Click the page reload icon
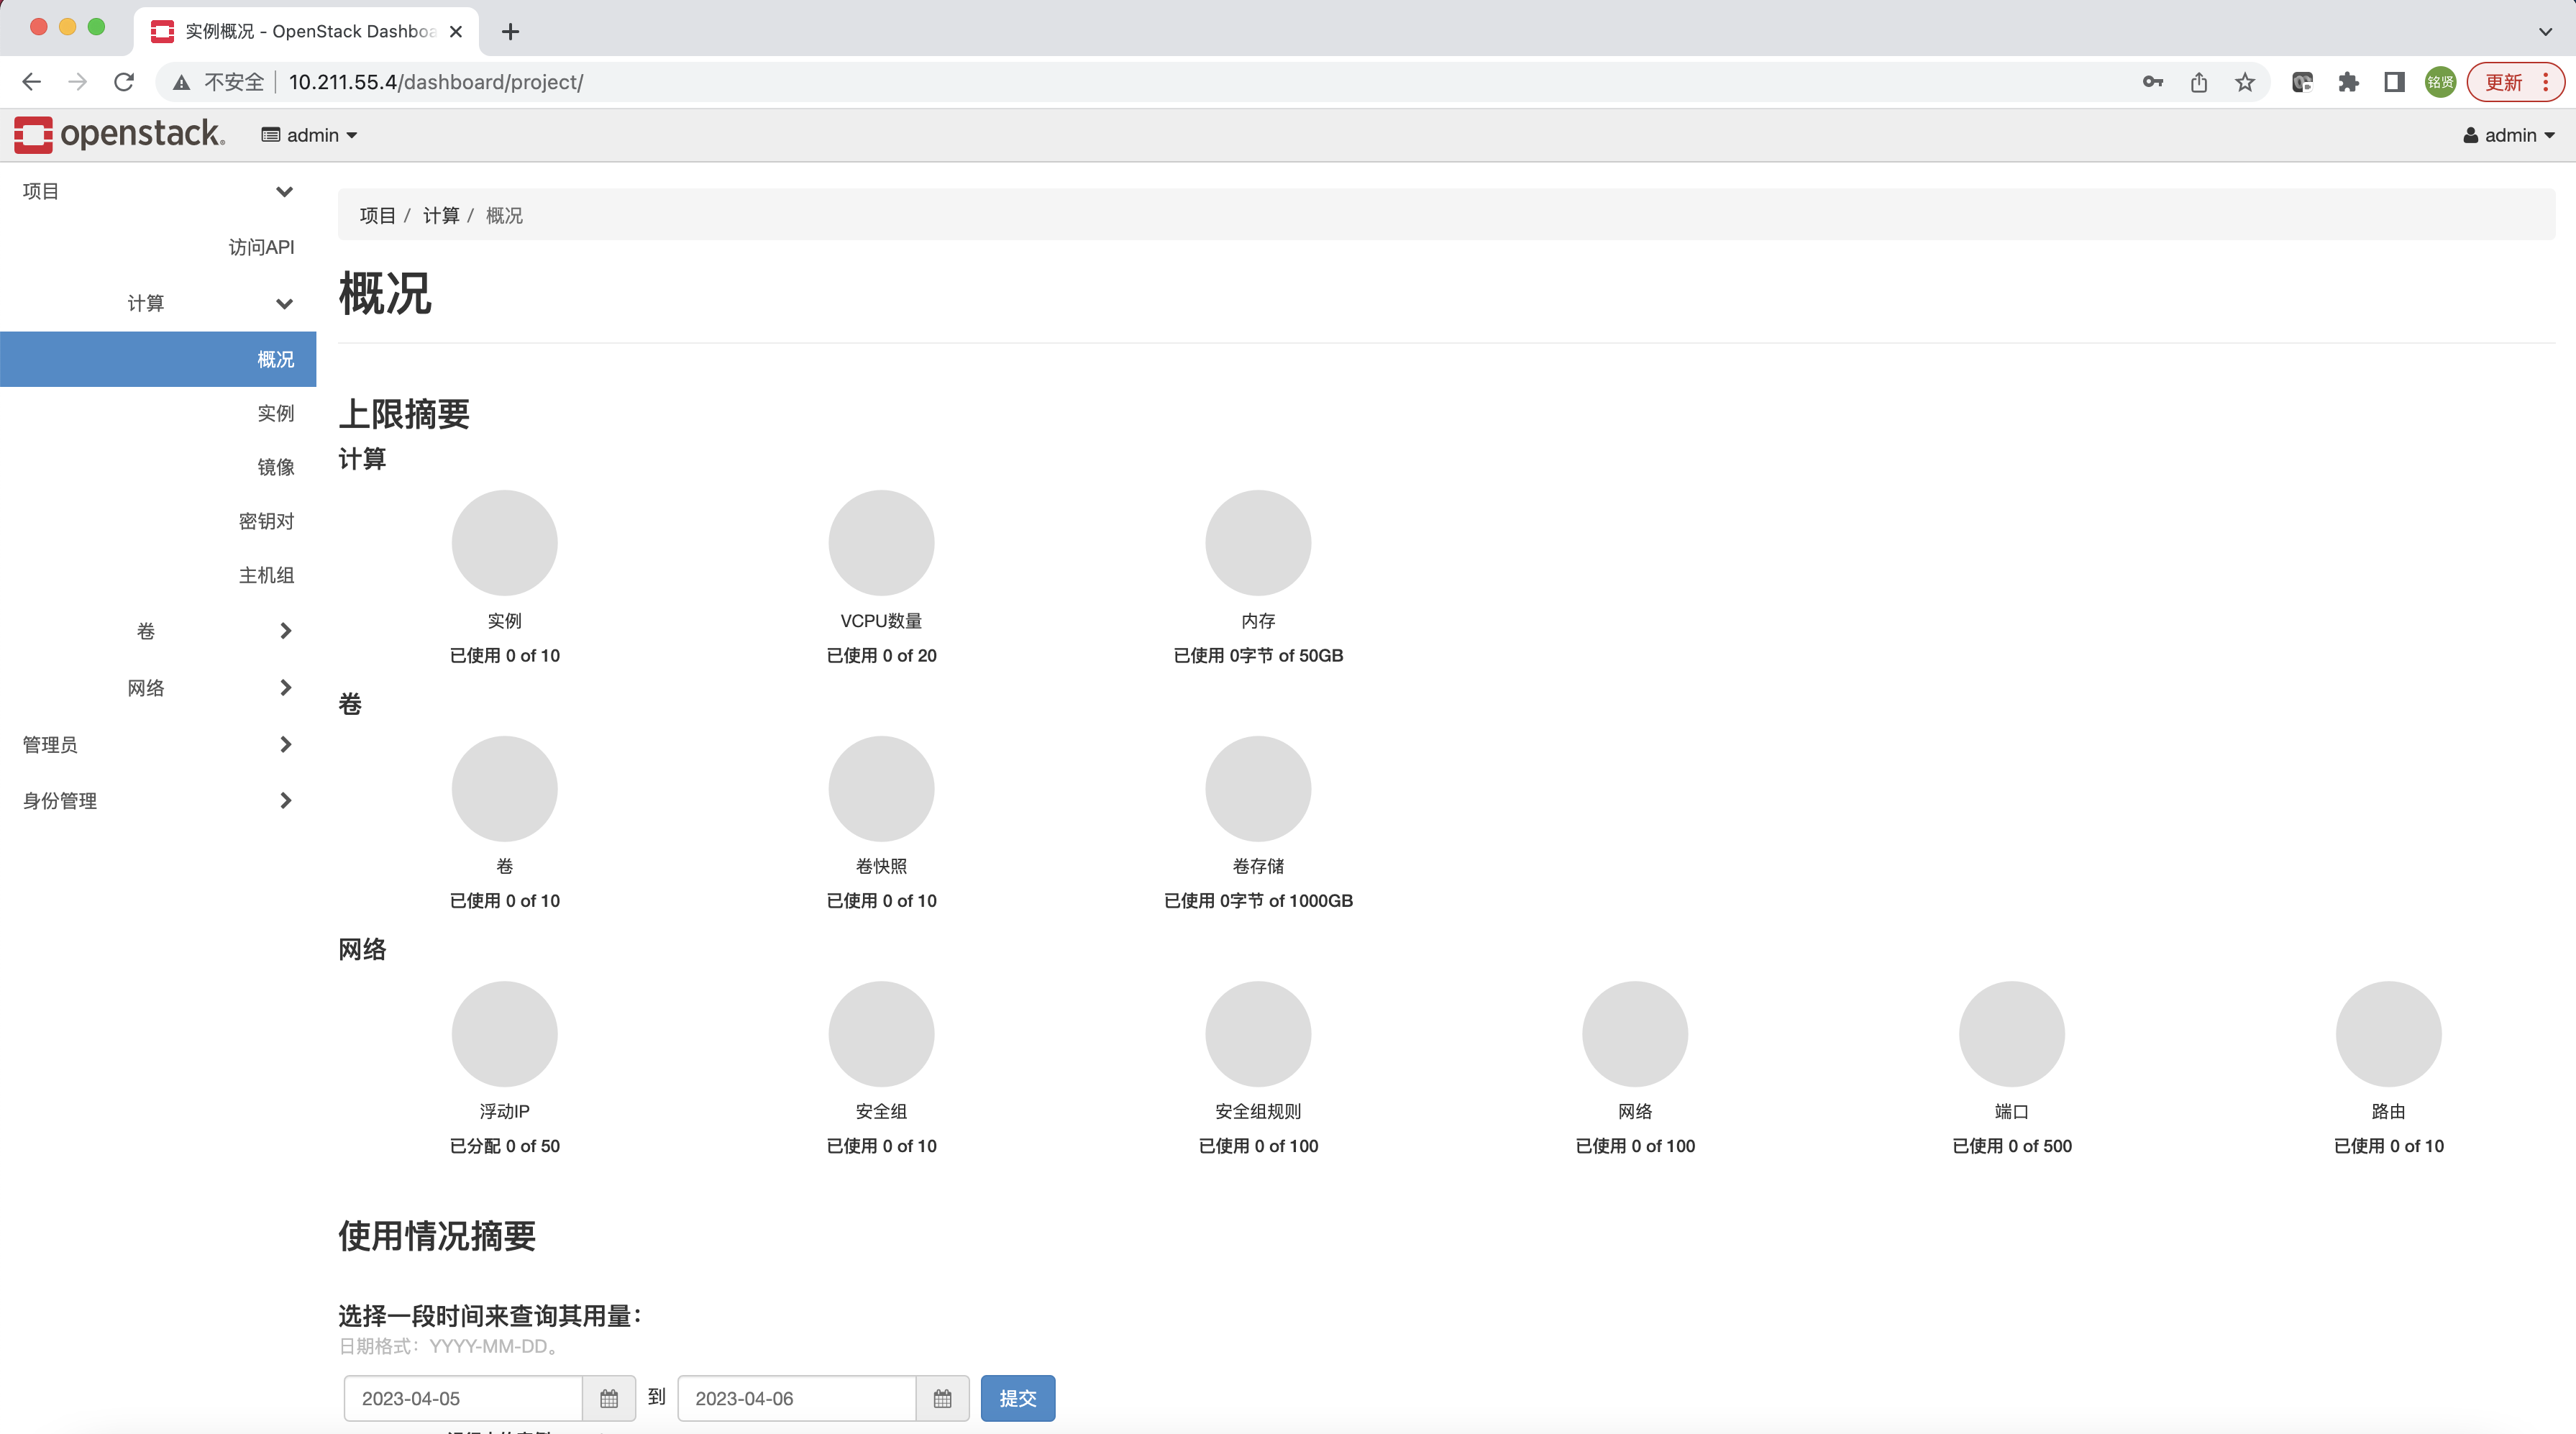Image resolution: width=2576 pixels, height=1434 pixels. (x=123, y=82)
